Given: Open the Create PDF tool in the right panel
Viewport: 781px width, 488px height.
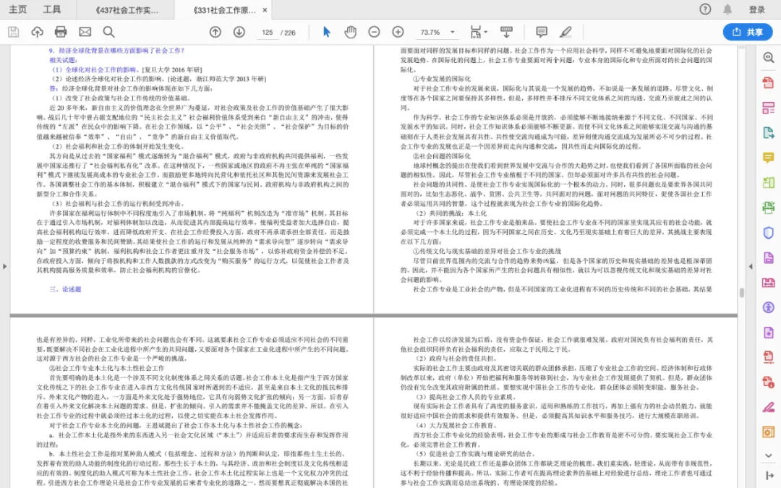Looking at the screenshot, I should click(769, 82).
